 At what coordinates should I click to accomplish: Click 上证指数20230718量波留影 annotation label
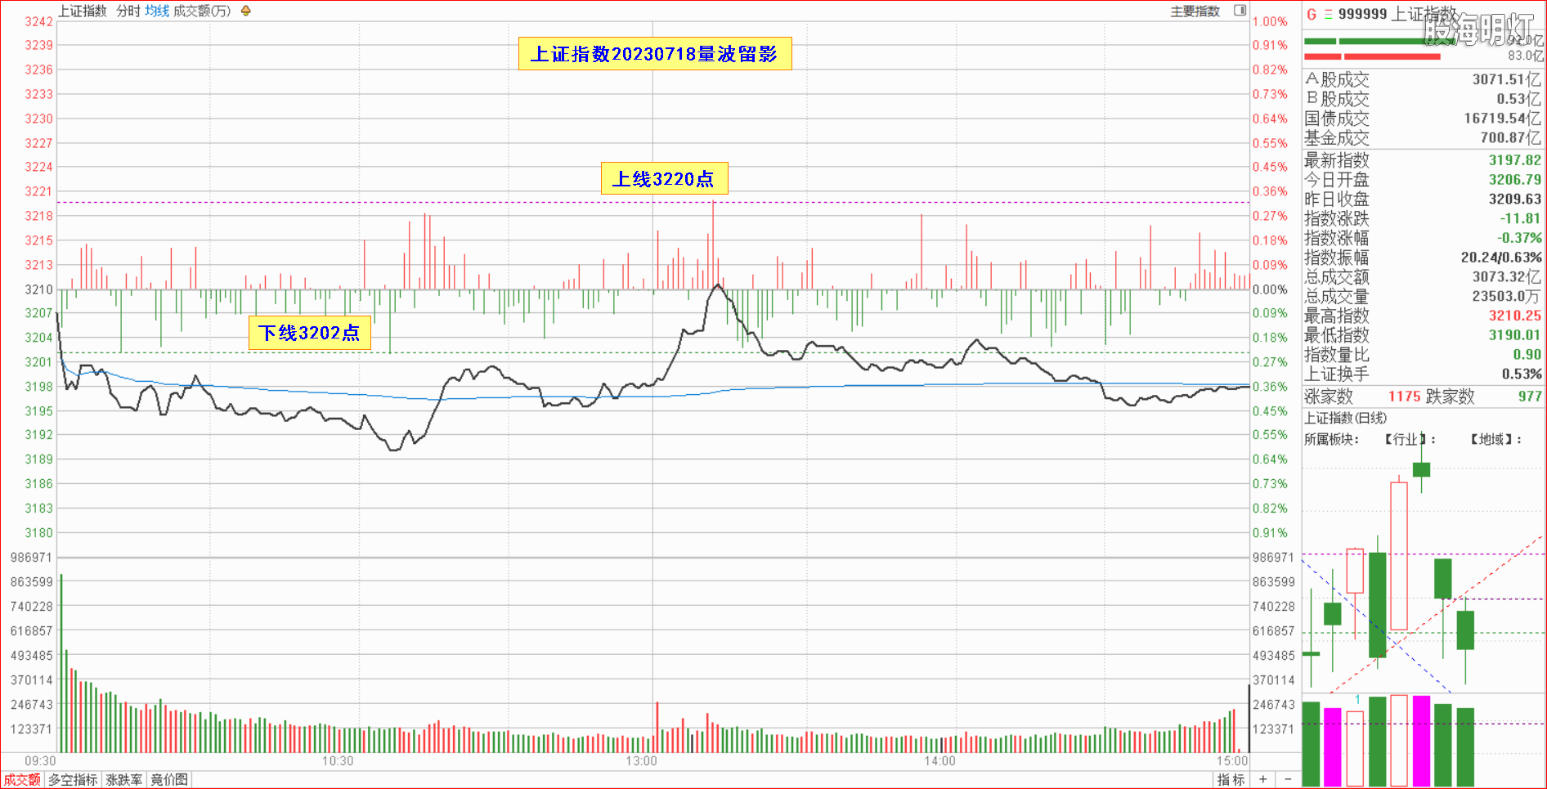point(655,53)
